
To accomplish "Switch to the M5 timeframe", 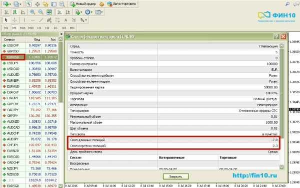I will tap(14, 28).
